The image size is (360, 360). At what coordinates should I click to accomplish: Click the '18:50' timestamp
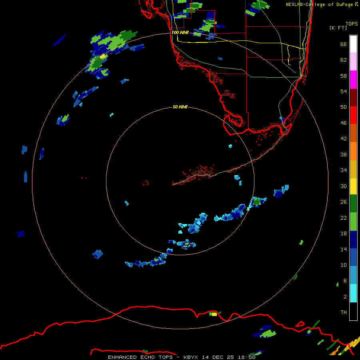coord(246,357)
